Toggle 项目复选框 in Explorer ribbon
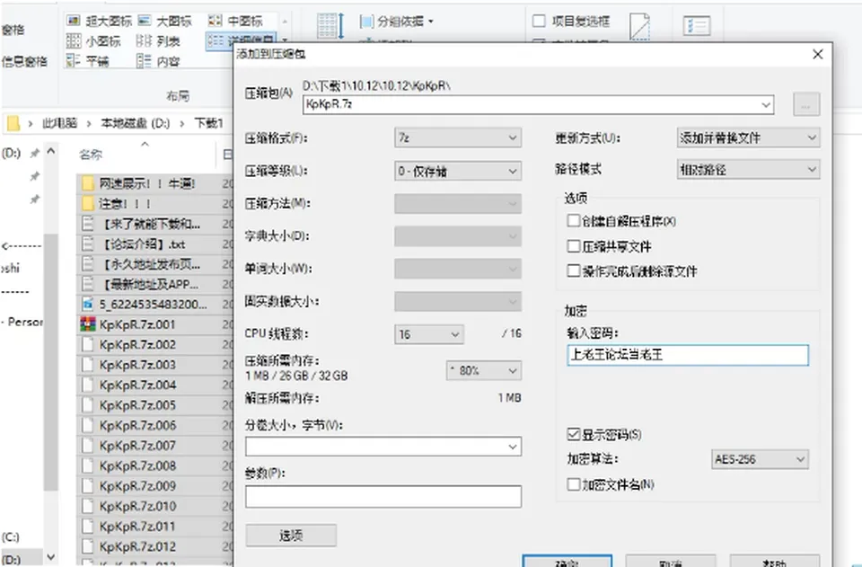Image resolution: width=862 pixels, height=567 pixels. tap(540, 21)
